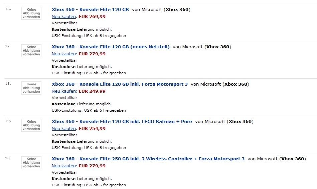Image resolution: width=317 pixels, height=189 pixels.
Task: Click bold 'Xbox 360' platform label on item 19
Action: tap(240, 122)
